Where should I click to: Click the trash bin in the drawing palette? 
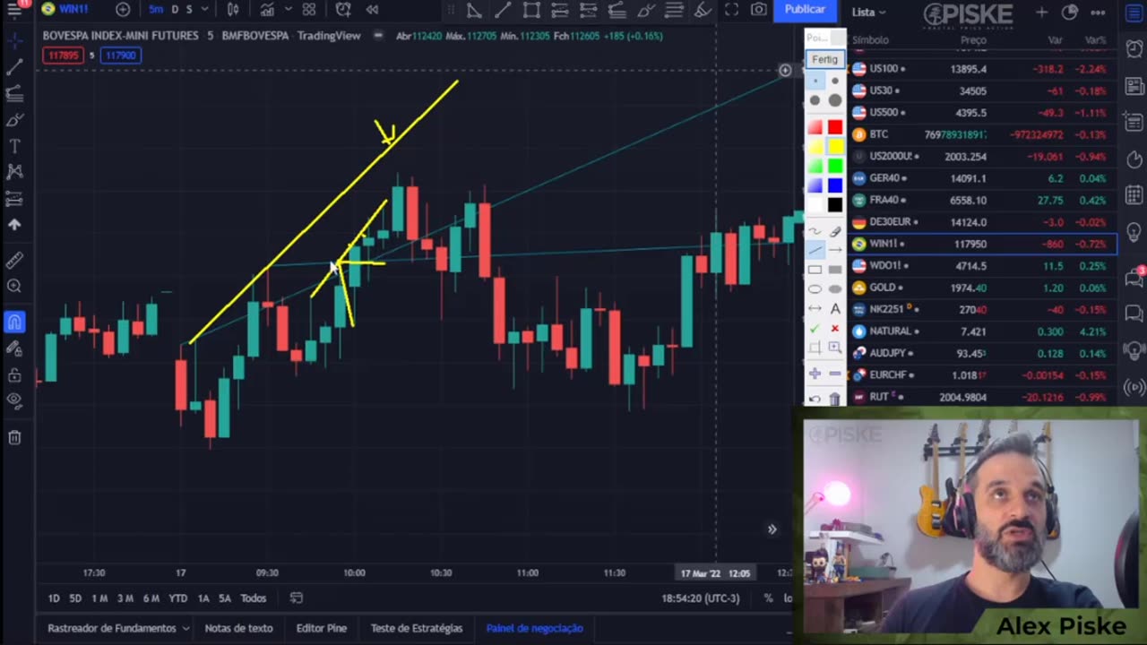835,399
